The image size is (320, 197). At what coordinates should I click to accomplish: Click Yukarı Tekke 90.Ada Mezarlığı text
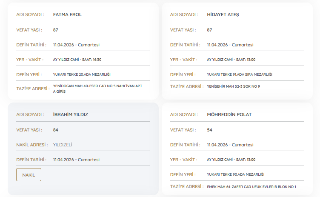[235, 174]
